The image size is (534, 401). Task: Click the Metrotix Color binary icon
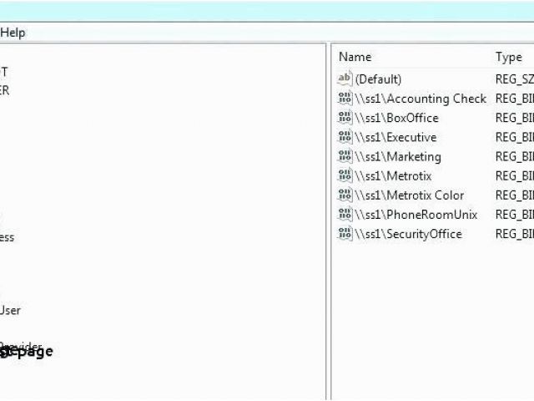pos(345,195)
